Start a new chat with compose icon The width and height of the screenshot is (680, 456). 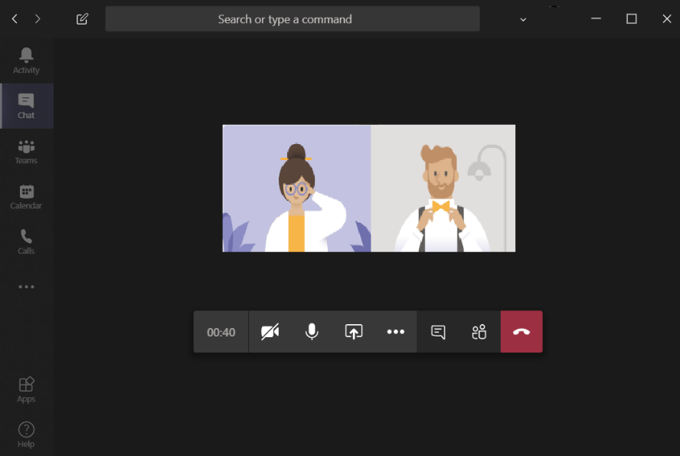tap(82, 18)
